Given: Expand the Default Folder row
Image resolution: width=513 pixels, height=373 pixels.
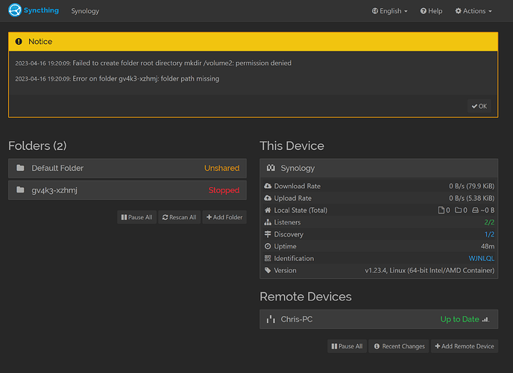Looking at the screenshot, I should point(128,168).
